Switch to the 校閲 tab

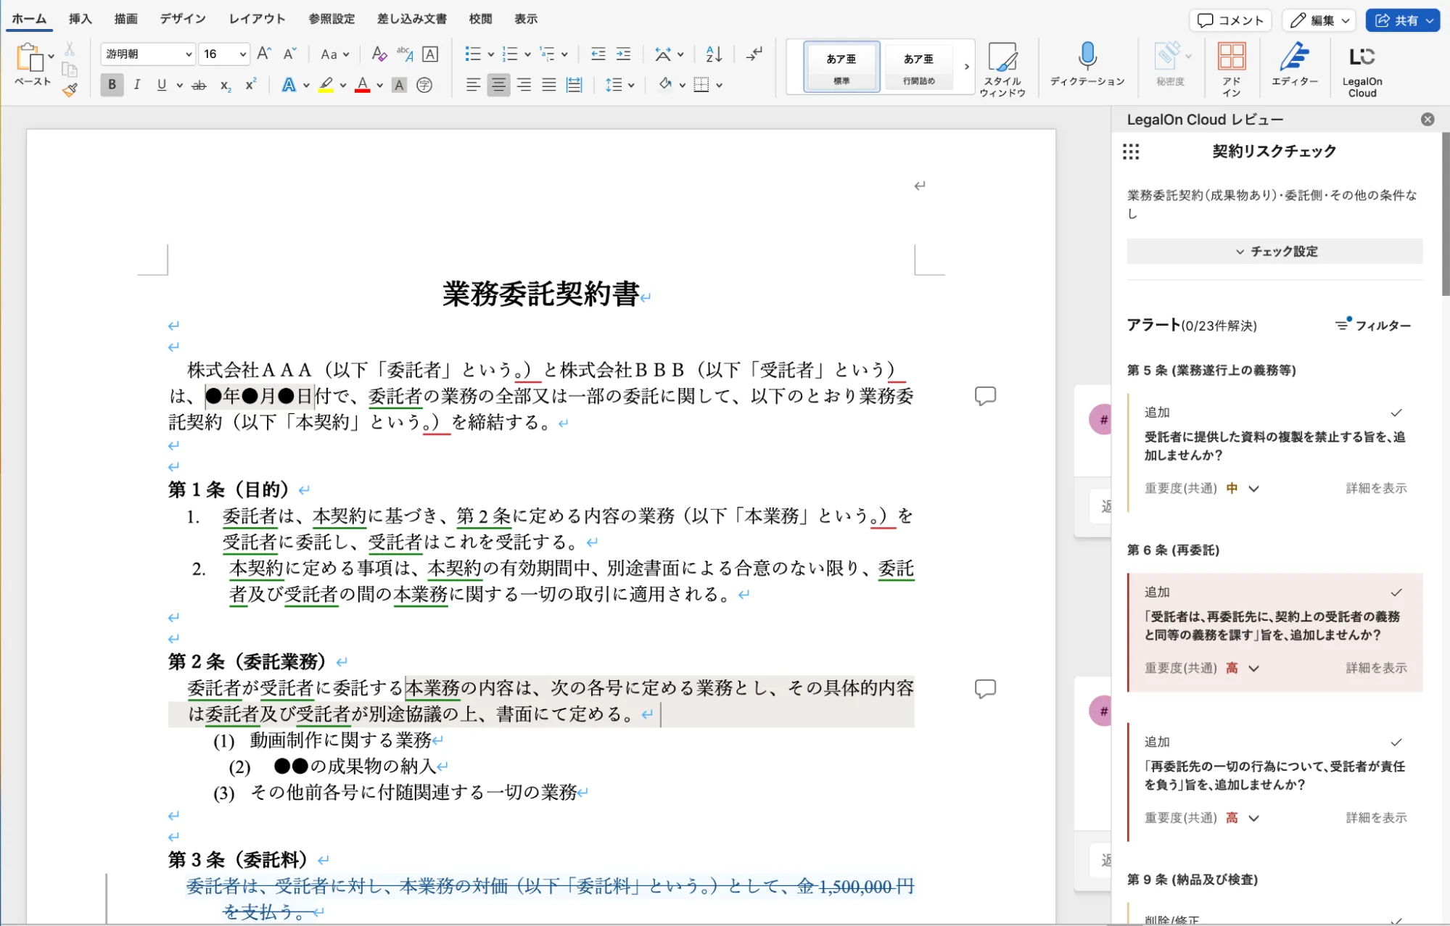480,19
